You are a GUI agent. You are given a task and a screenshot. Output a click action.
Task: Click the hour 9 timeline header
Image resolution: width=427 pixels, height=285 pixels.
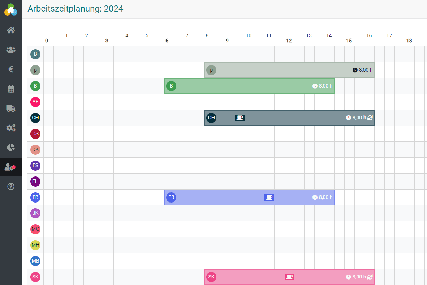(x=227, y=41)
